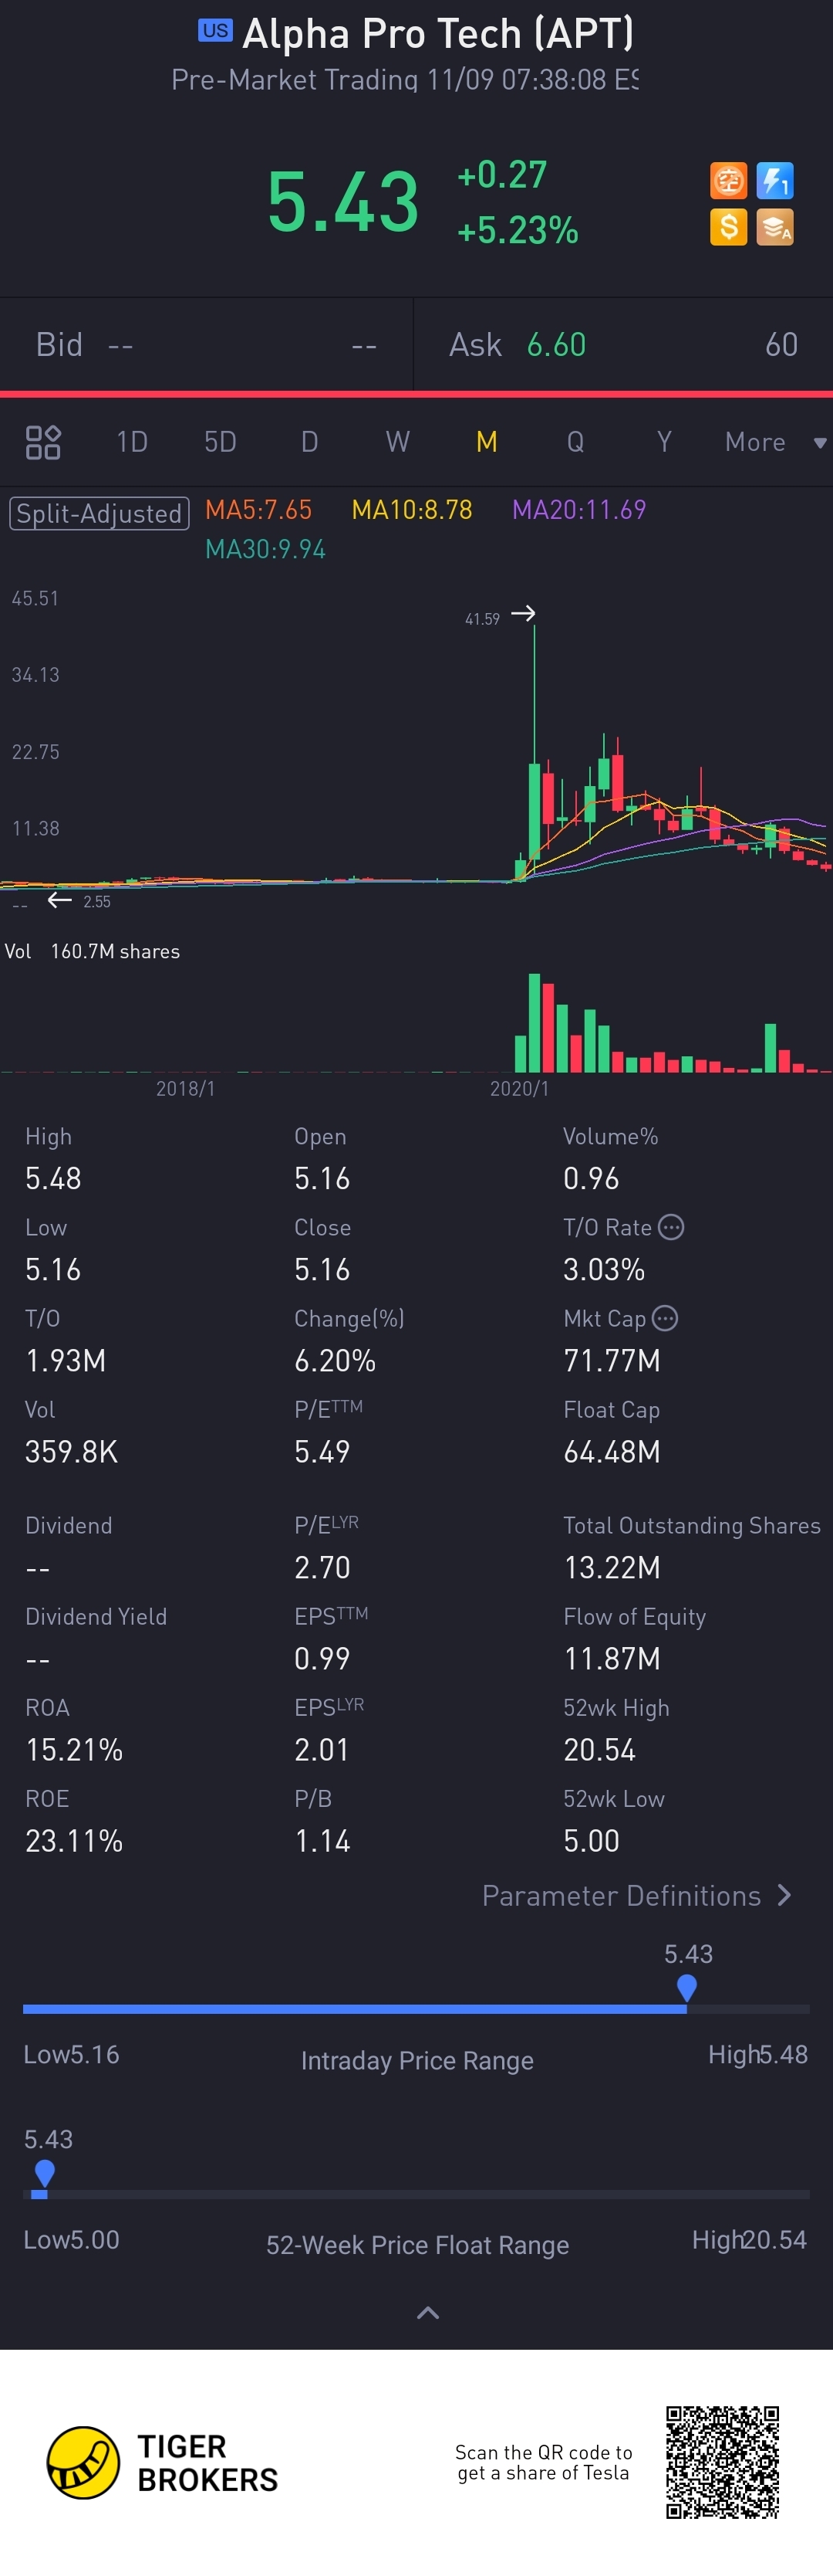Tap the 52wk Low value 5.00
833x2576 pixels.
click(592, 1840)
